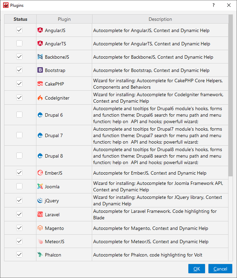Select the AngularTS plugin name
Screen dimensions: 237x278
click(55, 44)
